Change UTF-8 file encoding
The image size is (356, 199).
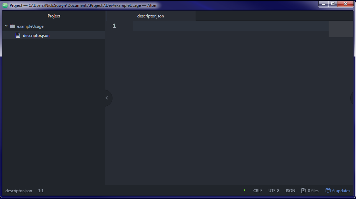click(x=274, y=191)
